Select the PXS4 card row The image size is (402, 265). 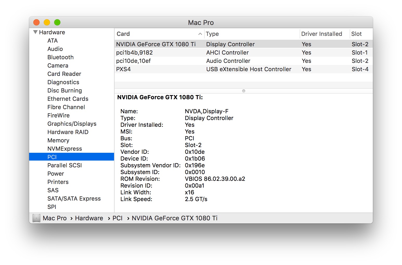pyautogui.click(x=243, y=69)
